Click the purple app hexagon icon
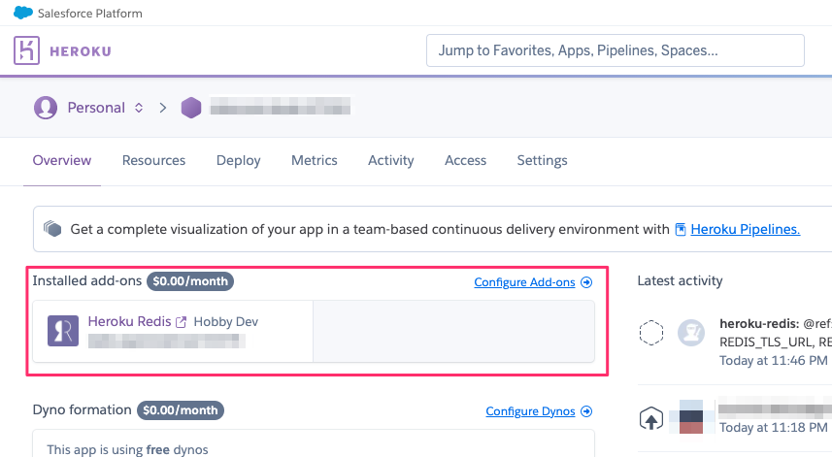The image size is (832, 457). pyautogui.click(x=191, y=108)
